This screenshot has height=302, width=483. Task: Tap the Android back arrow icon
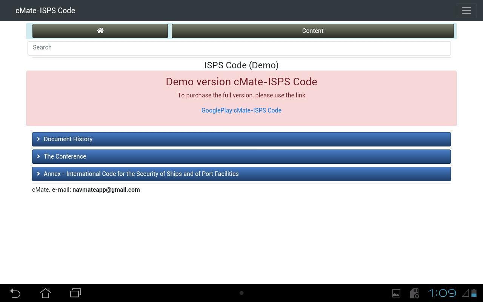(15, 293)
